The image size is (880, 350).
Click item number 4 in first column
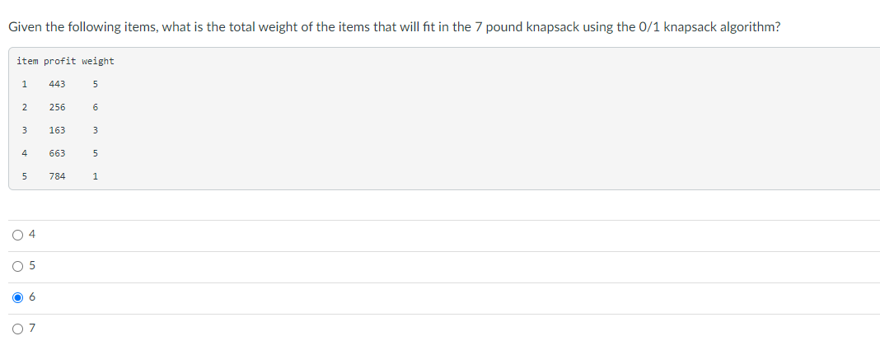pyautogui.click(x=25, y=153)
